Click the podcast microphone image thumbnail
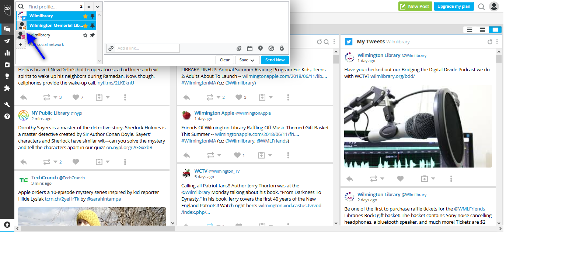The height and width of the screenshot is (259, 562). (418, 126)
